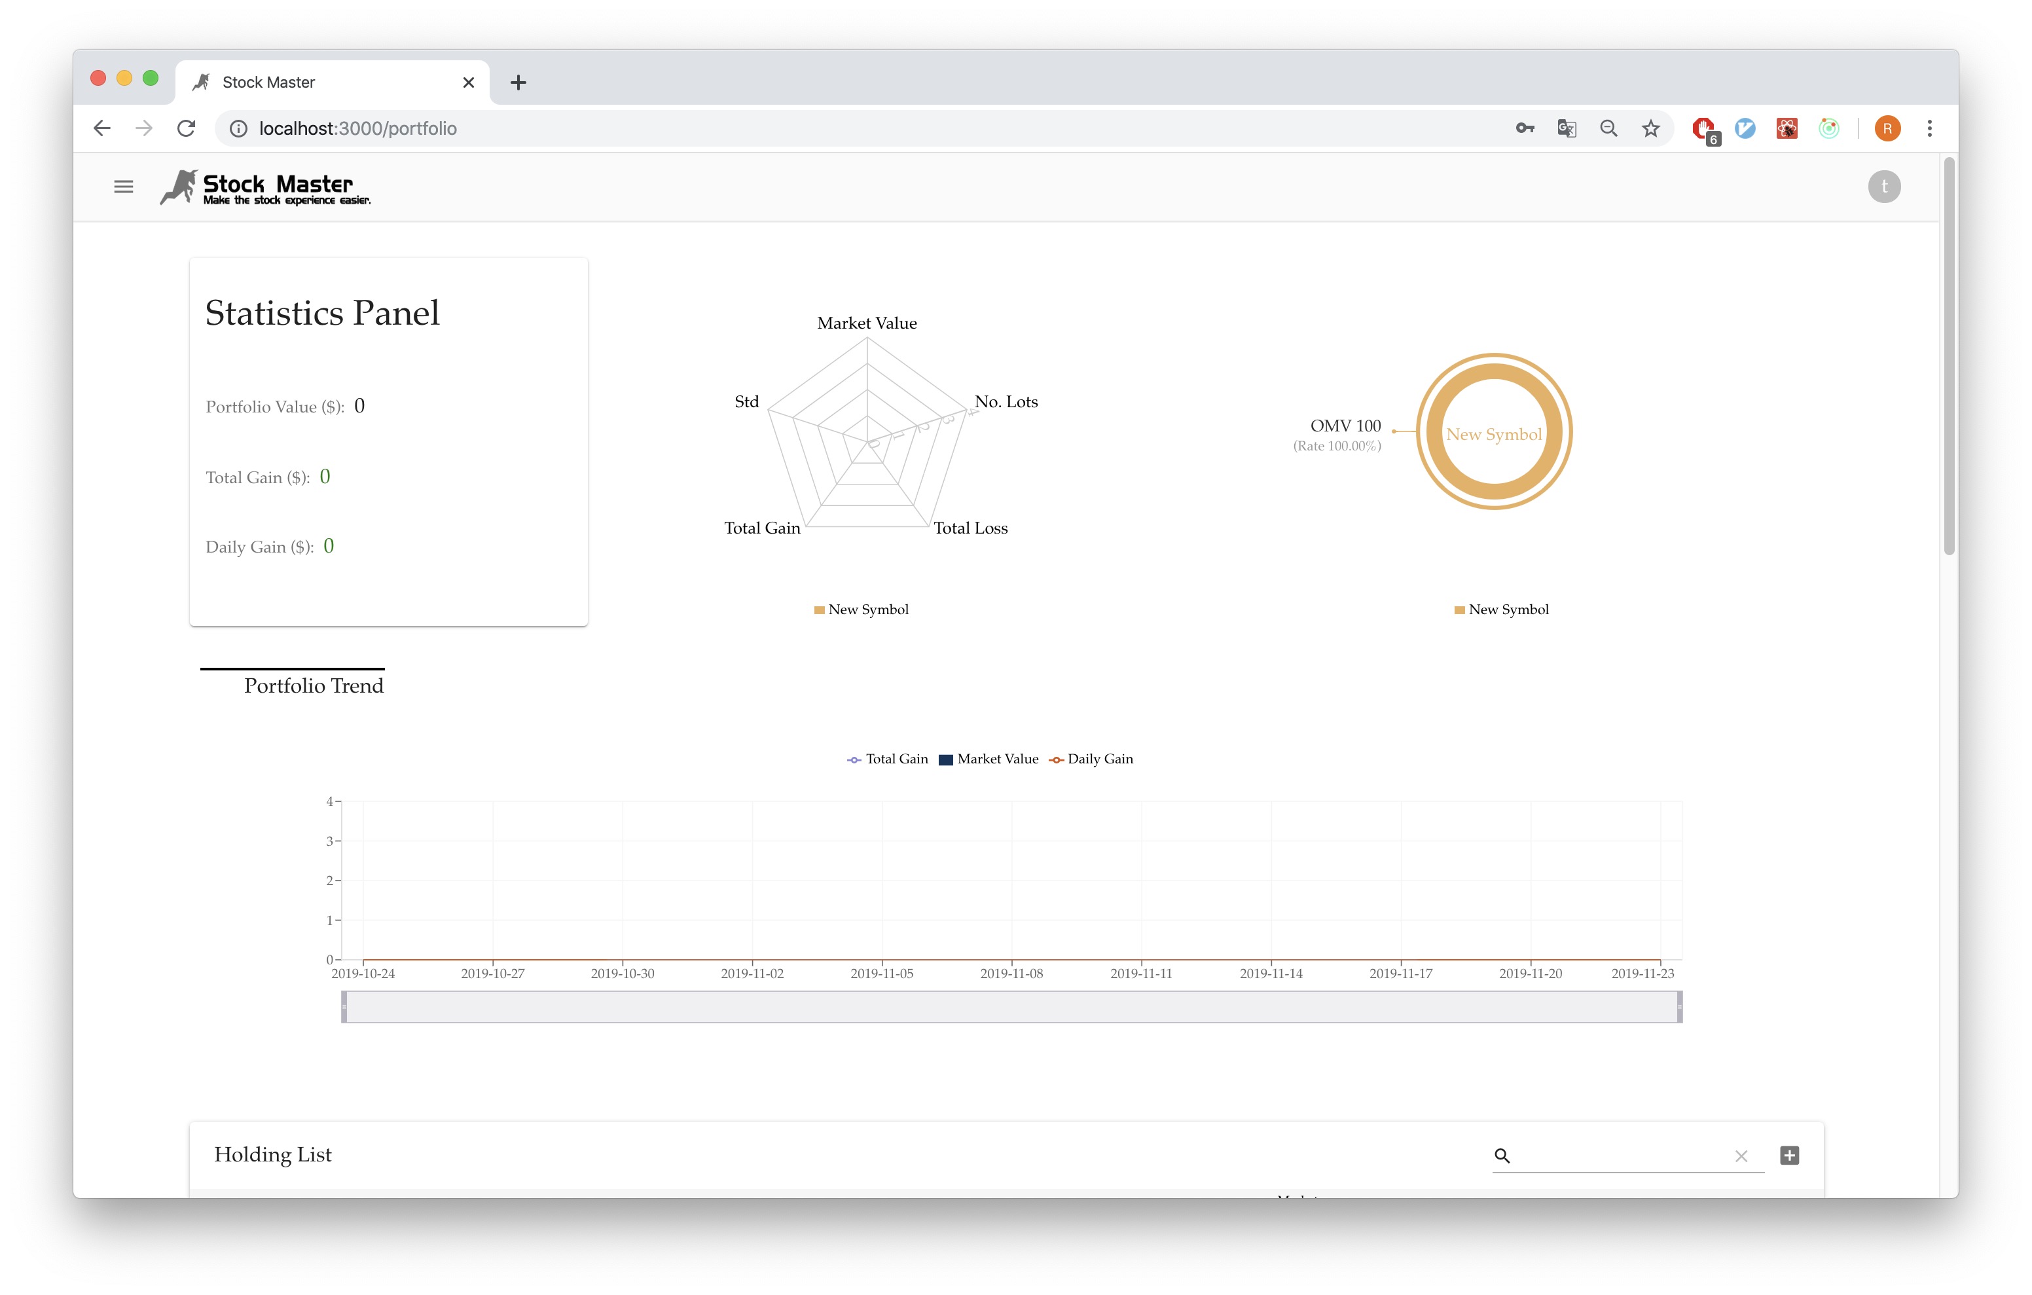
Task: Open the red ad blocker extension
Action: [x=1705, y=130]
